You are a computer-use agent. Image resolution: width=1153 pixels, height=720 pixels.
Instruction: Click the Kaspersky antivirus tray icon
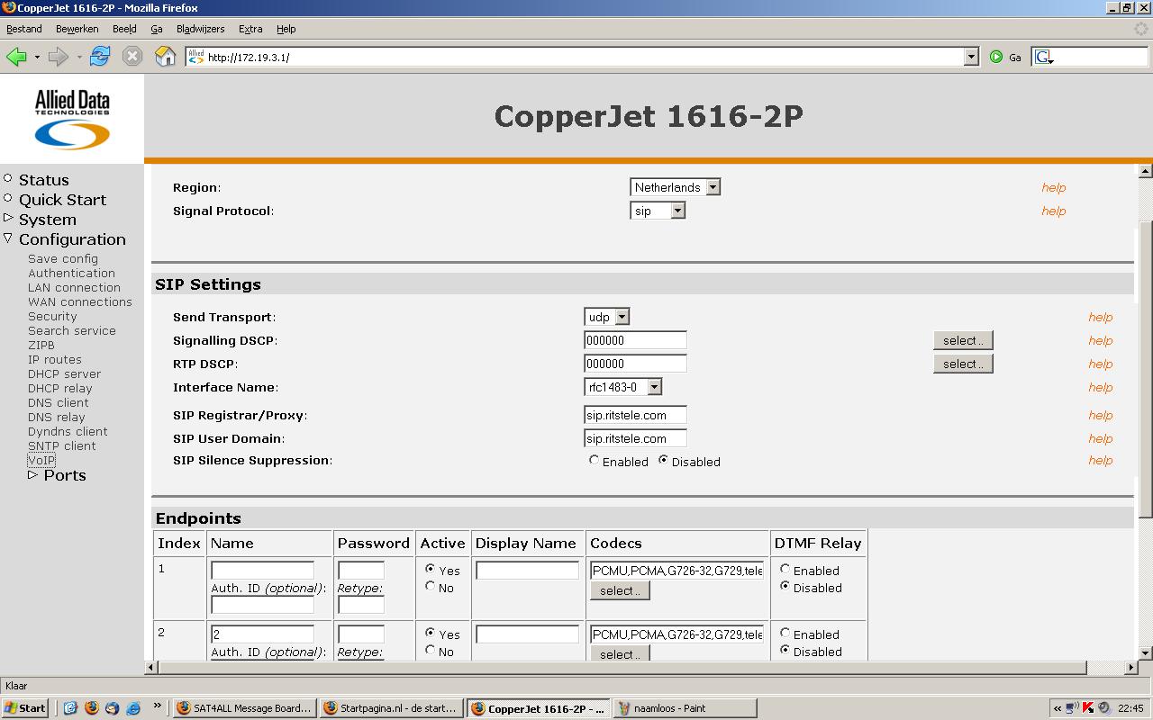[1088, 708]
